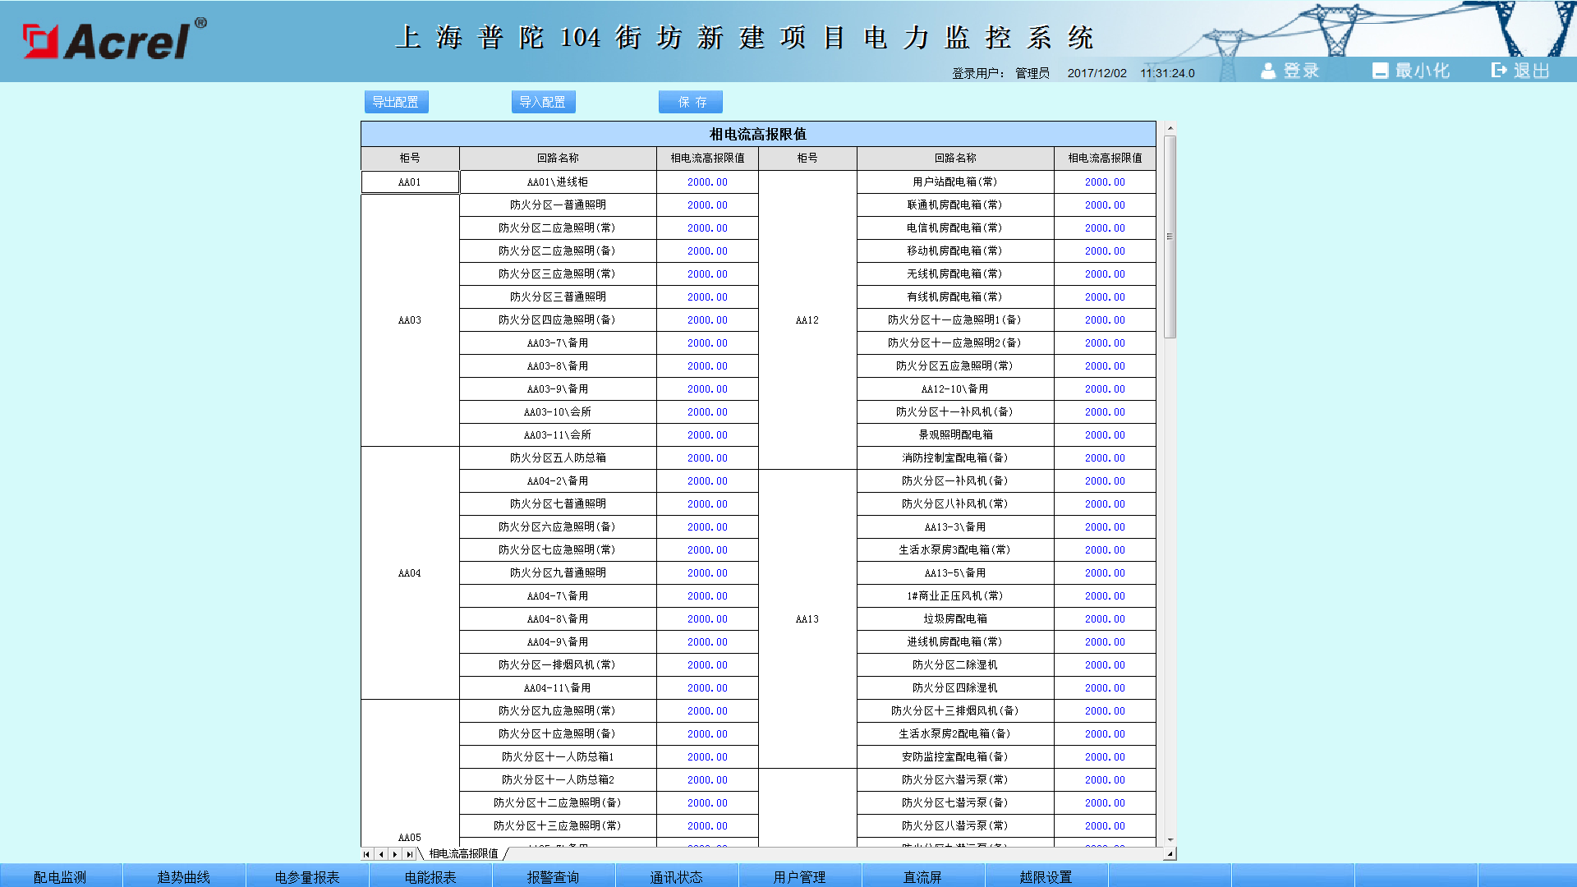Click the 防火分区五人防总箱 cell
Viewport: 1577px width, 887px height.
[558, 458]
